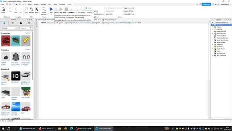The width and height of the screenshot is (232, 131).
Task: Select ServerScriptService in Explorer
Action: (222, 40)
